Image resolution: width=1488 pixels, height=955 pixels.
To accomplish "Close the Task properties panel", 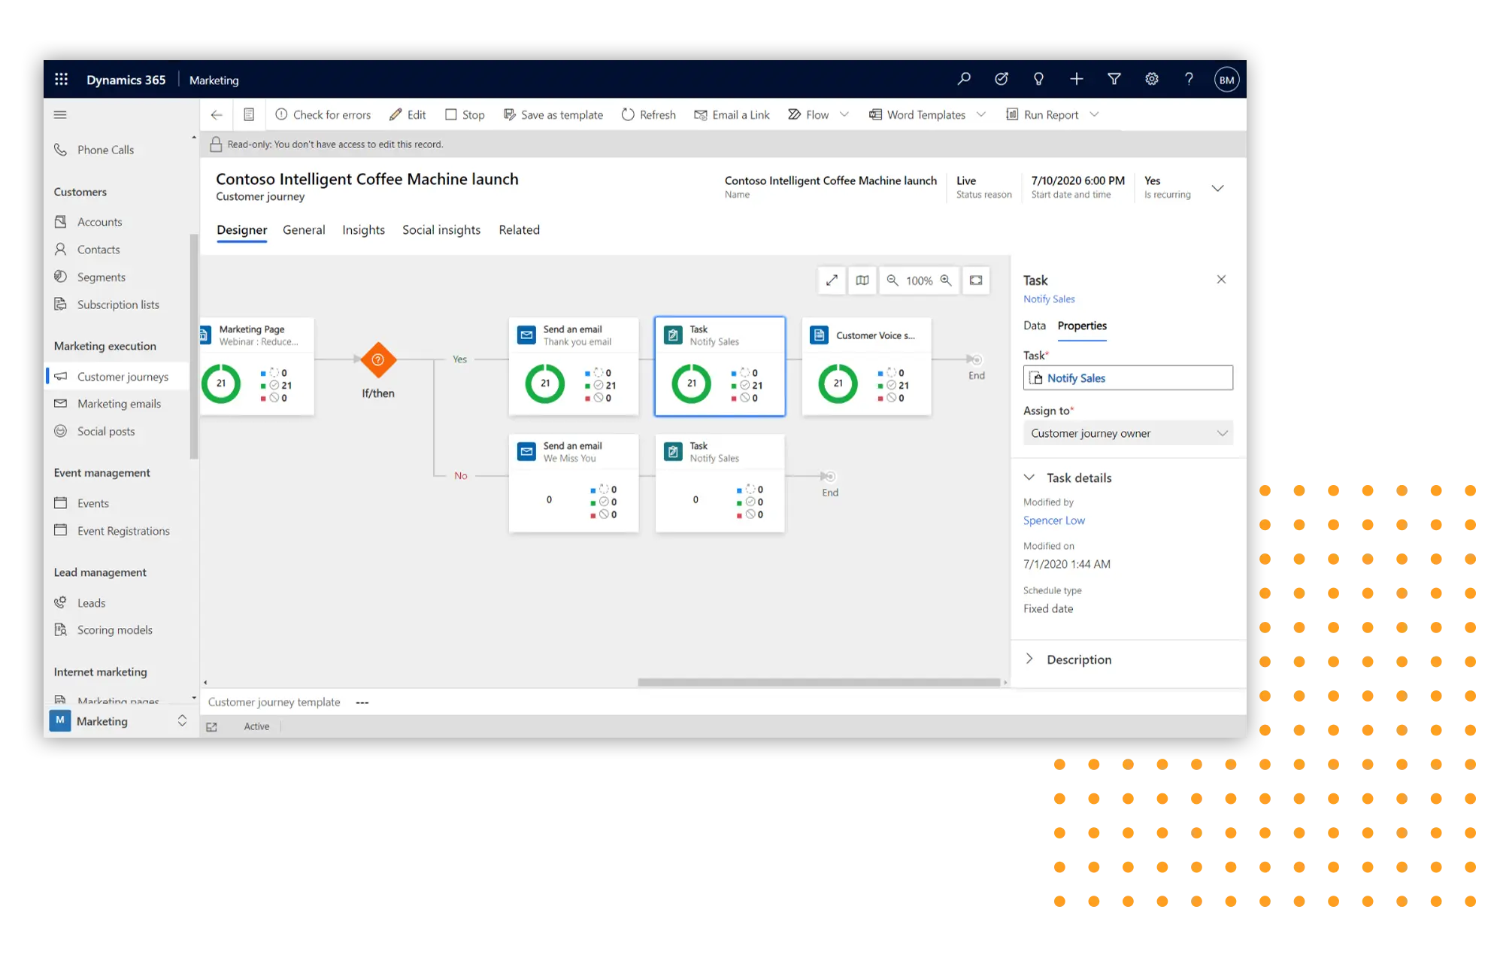I will pos(1221,280).
